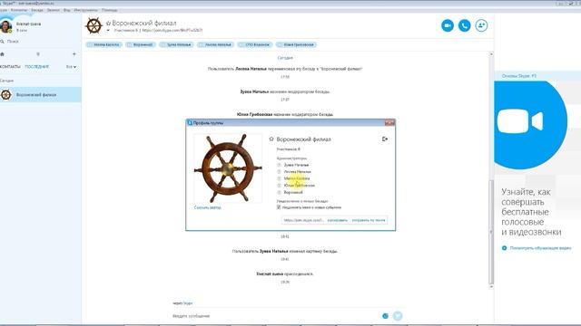Select Воронежий in administrators list
This screenshot has width=581, height=326.
[x=293, y=193]
